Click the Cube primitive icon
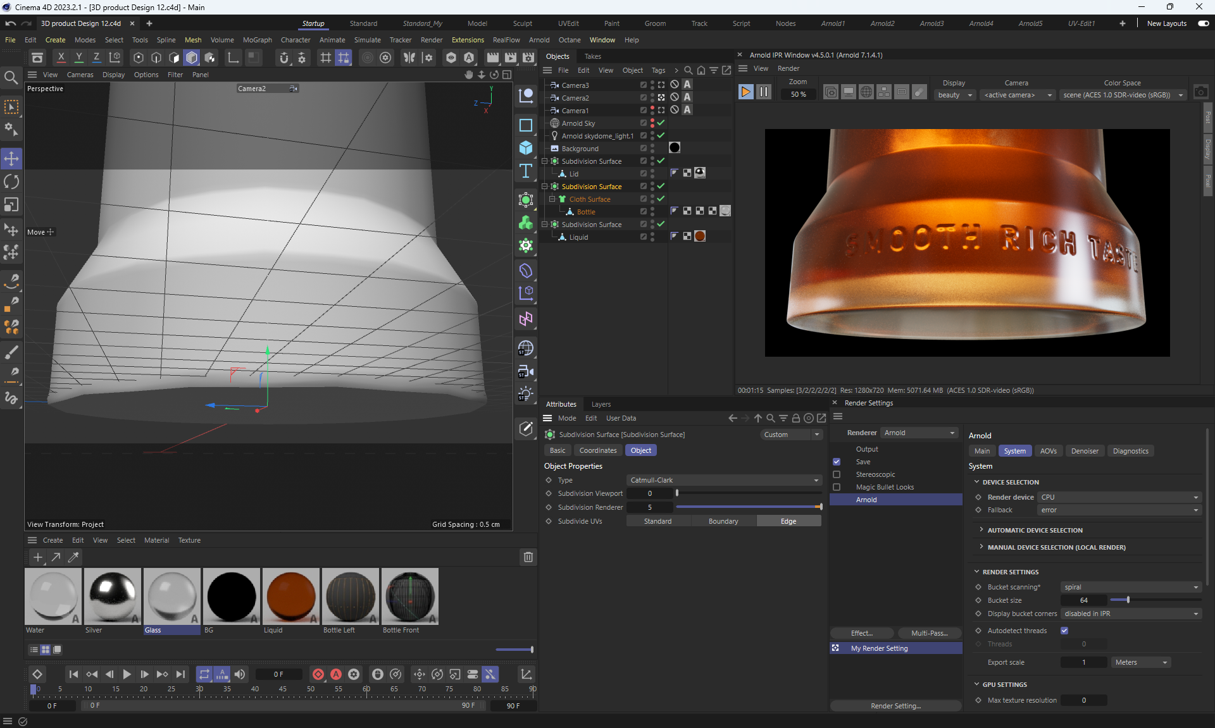Screen dimensions: 1215x728 point(525,148)
